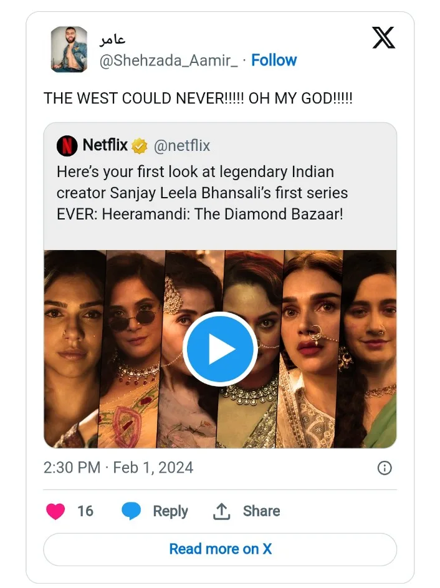Like the tweet with the pink heart icon

pos(55,511)
